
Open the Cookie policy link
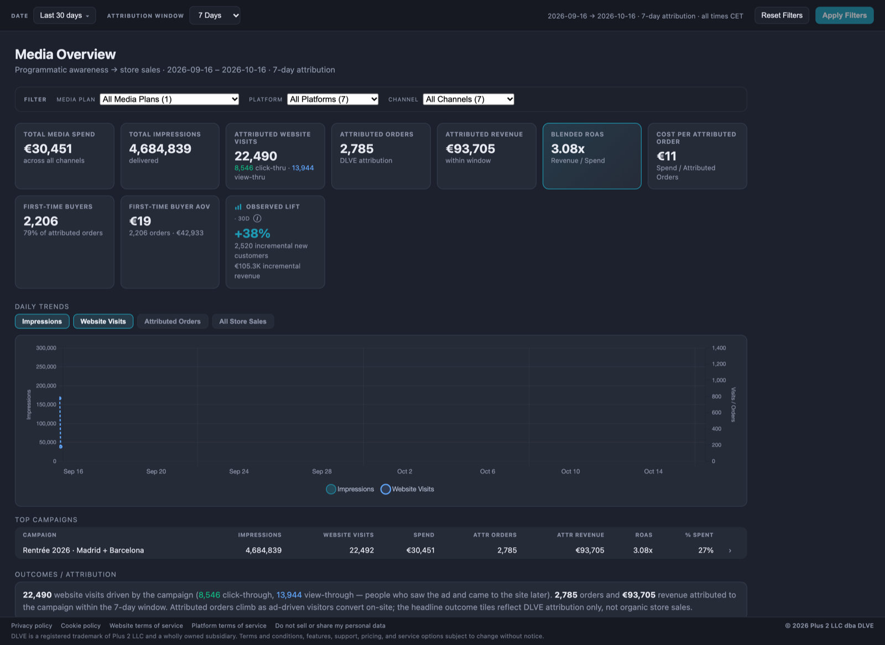pyautogui.click(x=81, y=626)
